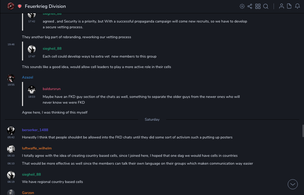This screenshot has height=195, width=304.
Task: Open notifications bell icon
Action: (297, 6)
